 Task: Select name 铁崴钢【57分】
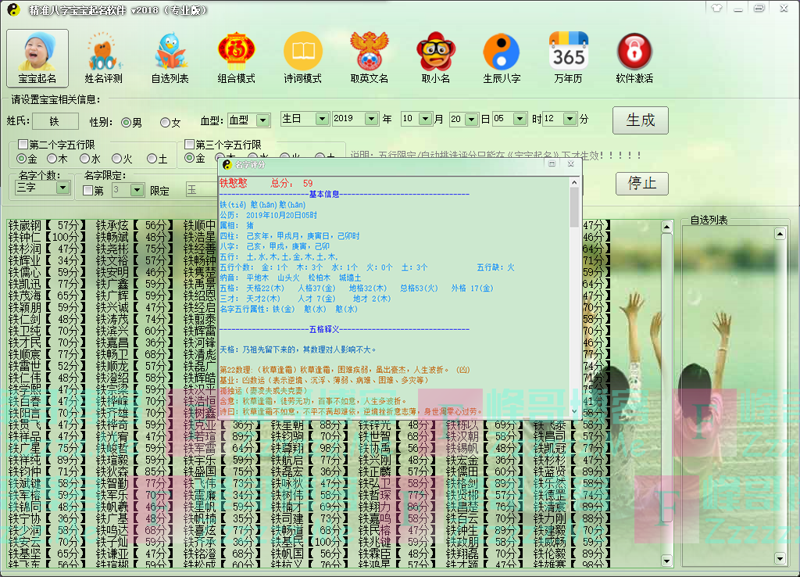(x=47, y=226)
